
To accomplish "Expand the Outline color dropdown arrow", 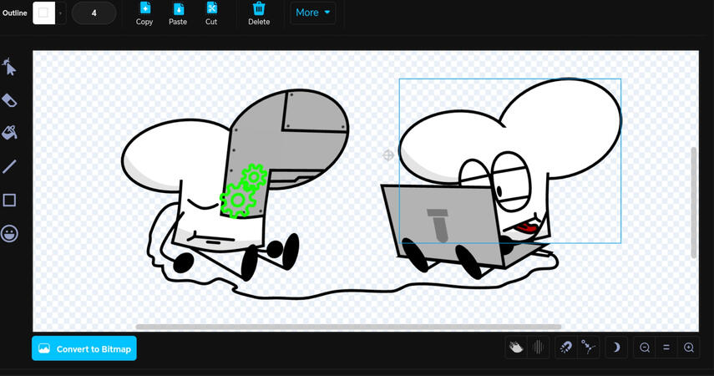I will 60,13.
